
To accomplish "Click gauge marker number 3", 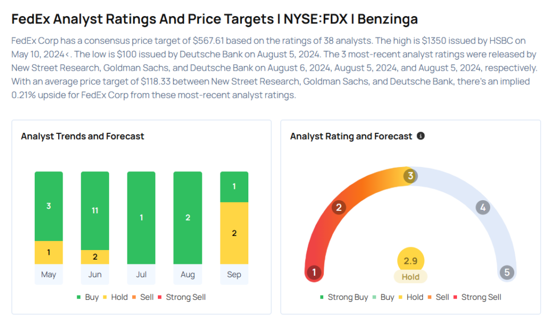I will point(410,176).
